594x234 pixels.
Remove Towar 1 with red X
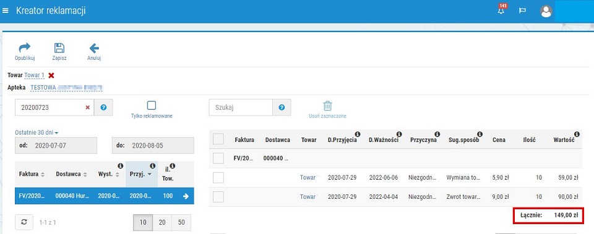(51, 75)
